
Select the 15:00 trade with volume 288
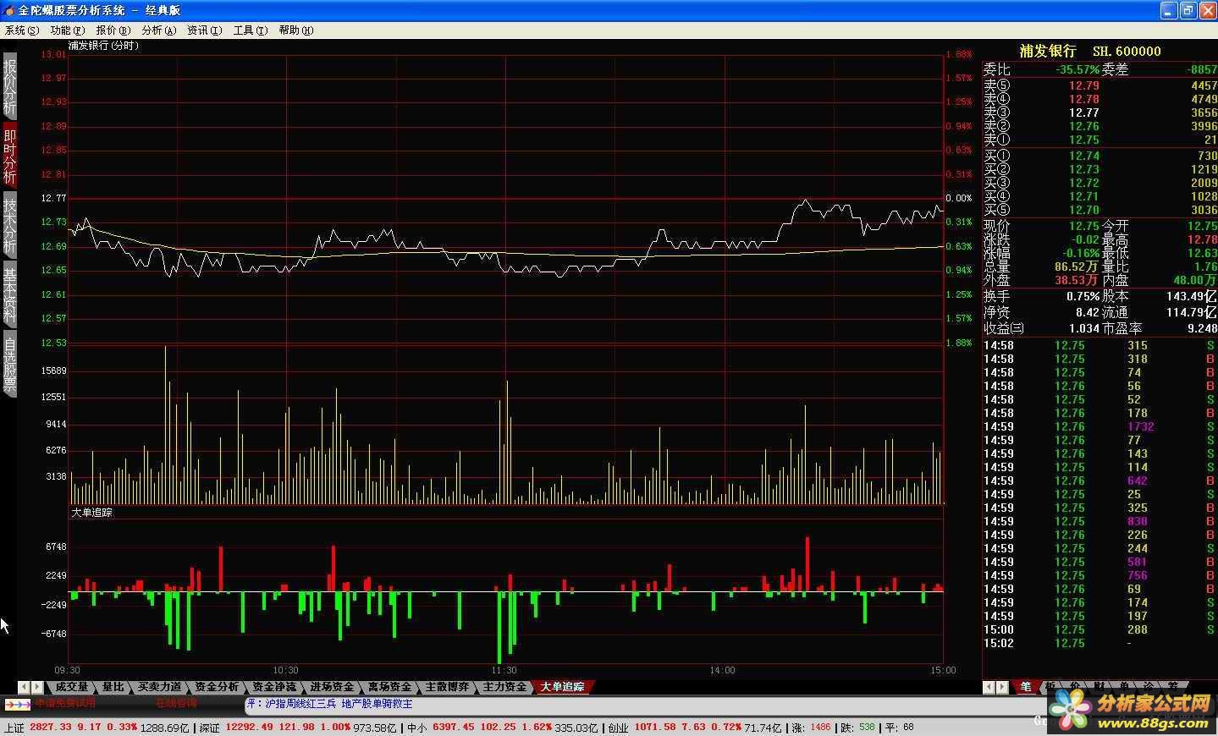pyautogui.click(x=1099, y=629)
